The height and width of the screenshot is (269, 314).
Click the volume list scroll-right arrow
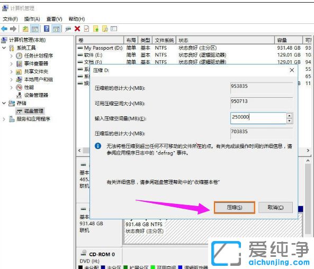click(x=308, y=150)
